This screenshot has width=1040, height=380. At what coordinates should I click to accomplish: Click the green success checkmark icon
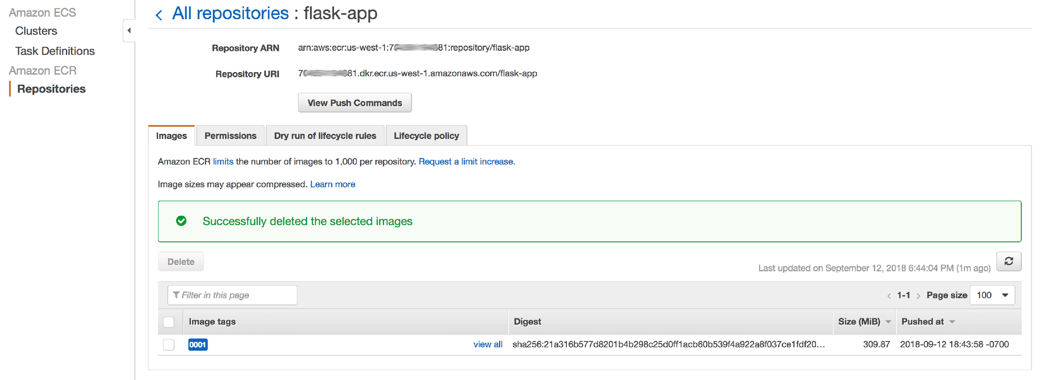coord(181,221)
